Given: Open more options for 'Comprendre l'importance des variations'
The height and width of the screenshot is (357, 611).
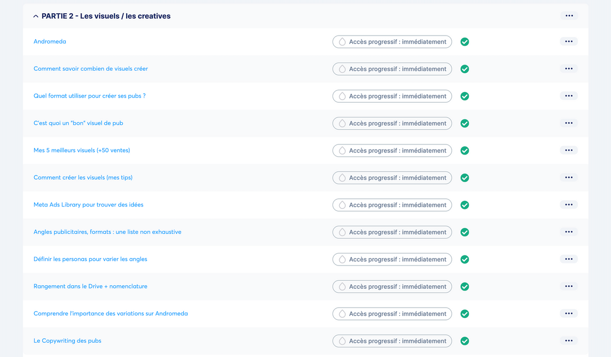Looking at the screenshot, I should click(569, 313).
